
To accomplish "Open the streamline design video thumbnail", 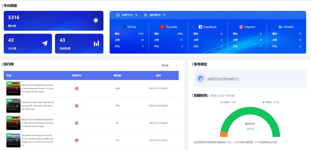I will [x=13, y=140].
